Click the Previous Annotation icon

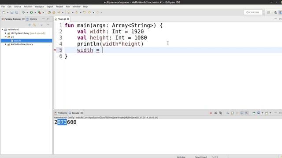coord(77,12)
